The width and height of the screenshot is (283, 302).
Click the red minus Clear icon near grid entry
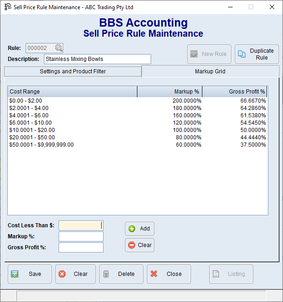click(x=132, y=245)
